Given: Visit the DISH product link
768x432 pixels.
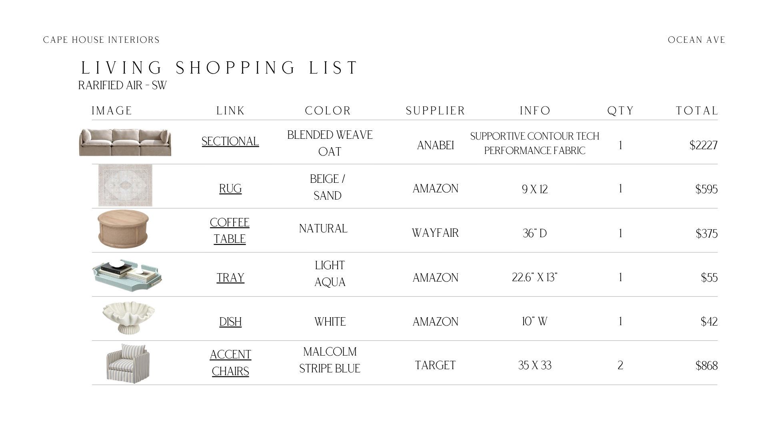Looking at the screenshot, I should coord(230,322).
